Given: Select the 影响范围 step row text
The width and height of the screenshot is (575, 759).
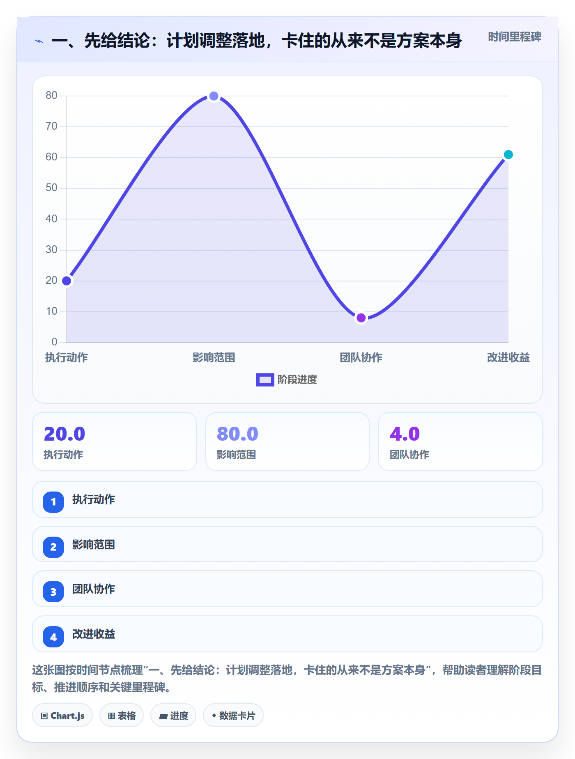Looking at the screenshot, I should (94, 545).
